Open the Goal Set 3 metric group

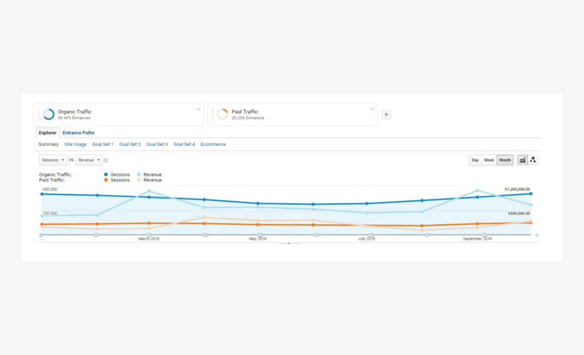[x=157, y=144]
